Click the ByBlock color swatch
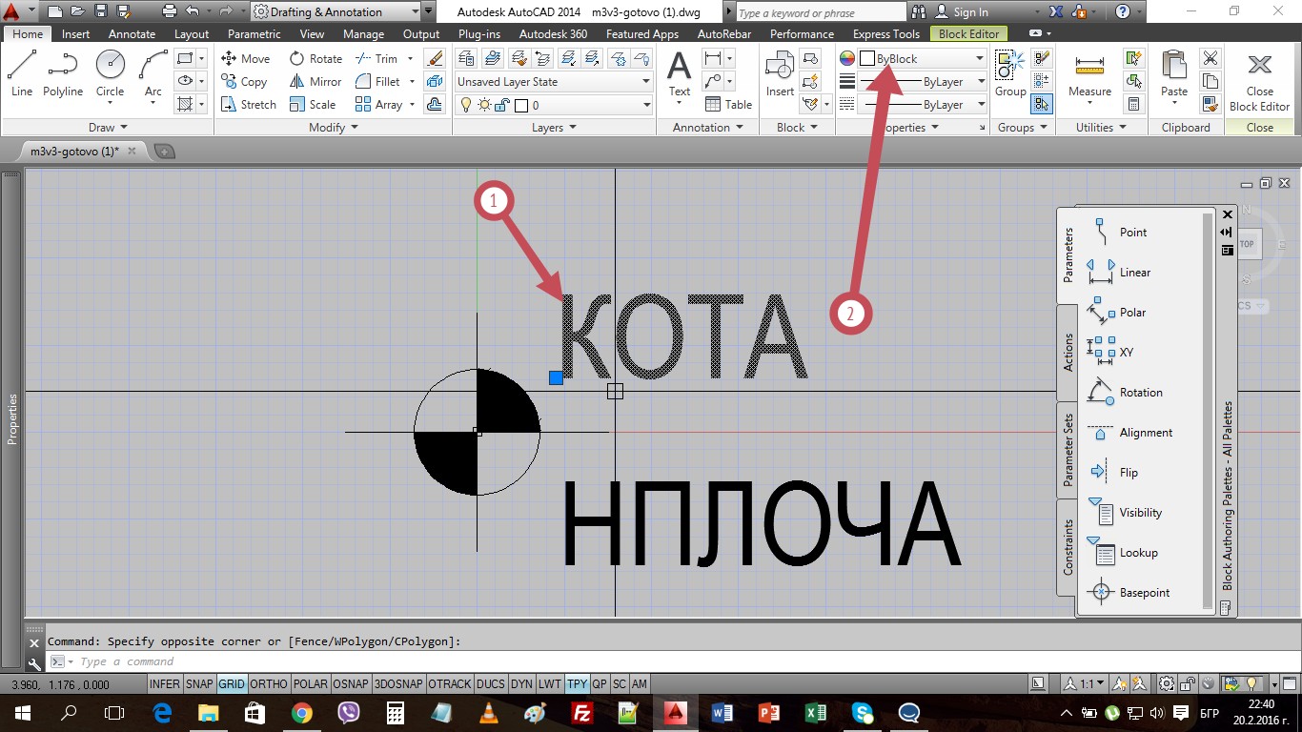 click(x=867, y=58)
